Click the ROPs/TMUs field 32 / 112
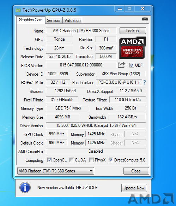 pos(58,82)
